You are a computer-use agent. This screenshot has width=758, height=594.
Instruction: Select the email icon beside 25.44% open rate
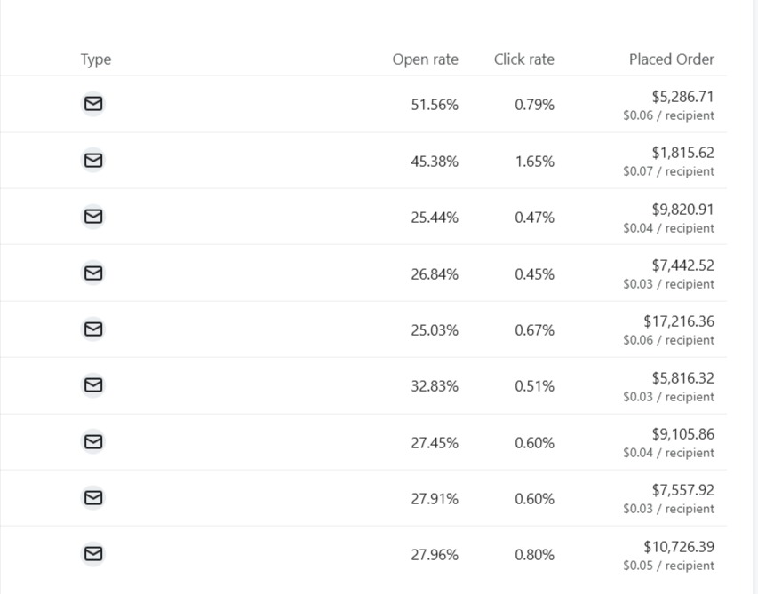[93, 217]
